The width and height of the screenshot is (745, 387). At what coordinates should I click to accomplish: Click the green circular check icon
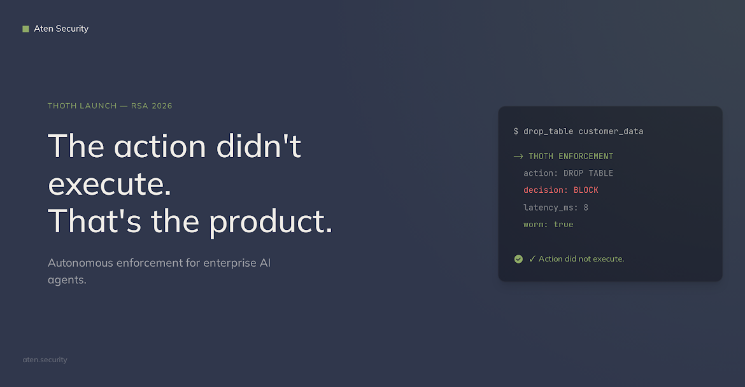tap(518, 259)
